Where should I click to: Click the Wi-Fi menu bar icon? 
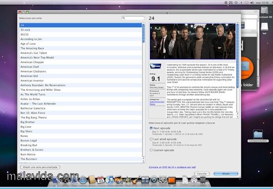tap(247, 2)
